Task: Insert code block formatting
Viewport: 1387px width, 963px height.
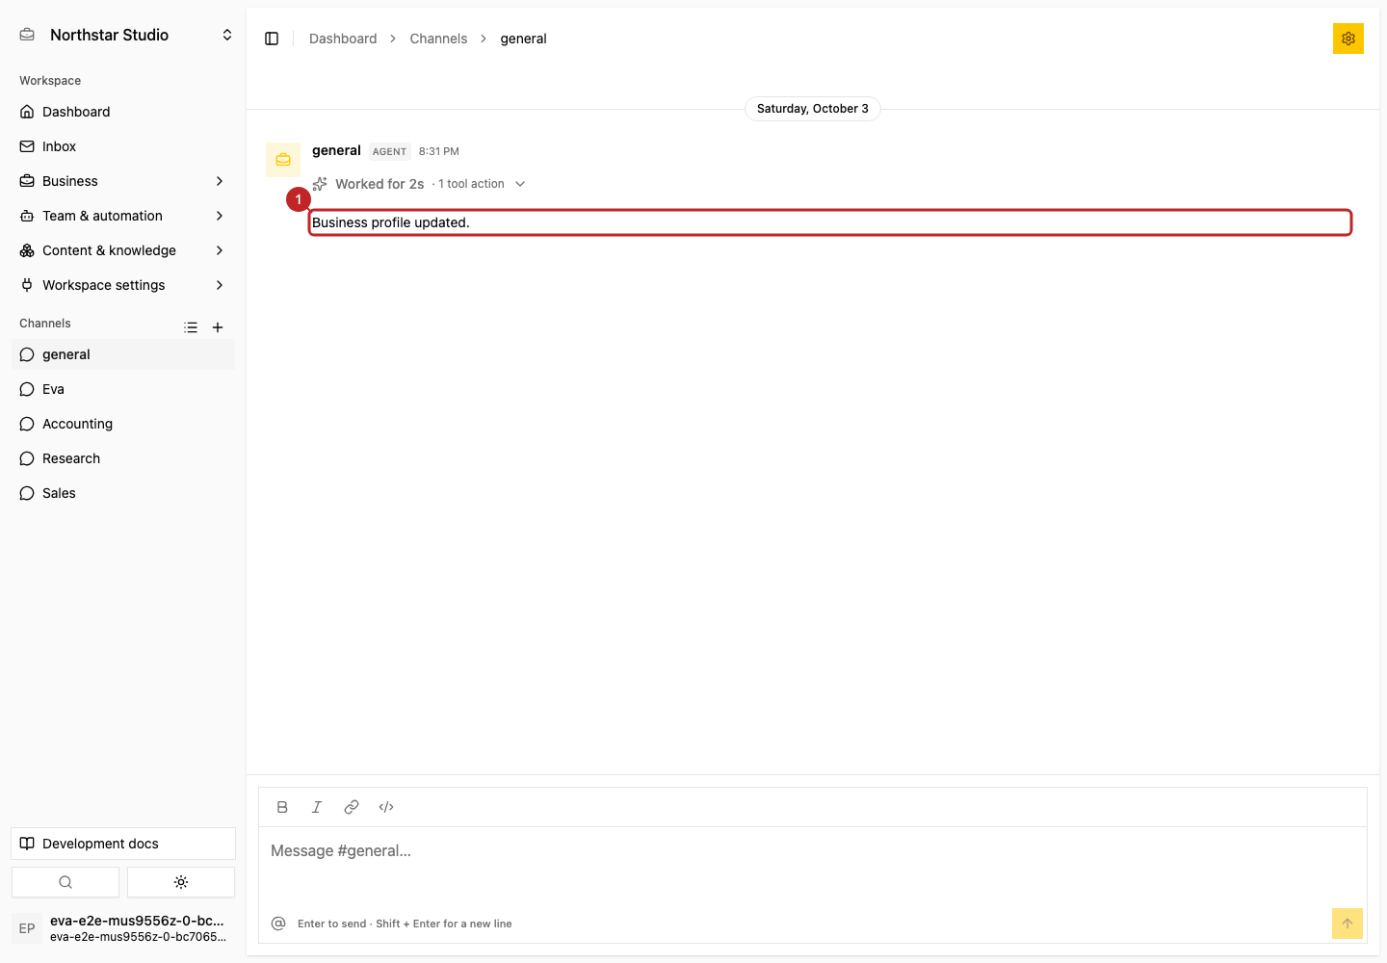Action: tap(386, 807)
